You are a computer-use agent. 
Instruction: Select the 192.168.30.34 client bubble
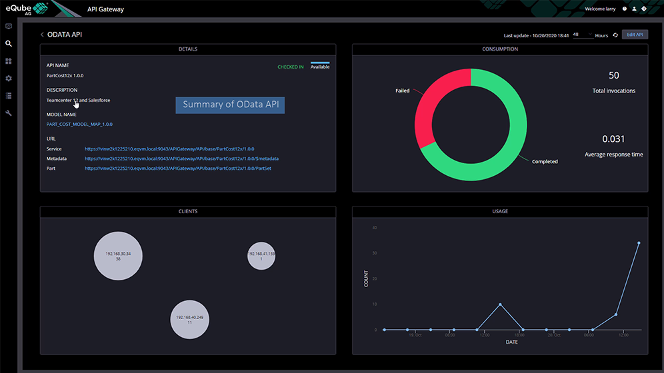118,256
